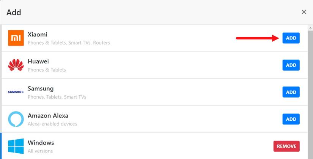The image size is (313, 159).
Task: Select the Amazon Alexa title text
Action: tap(48, 116)
